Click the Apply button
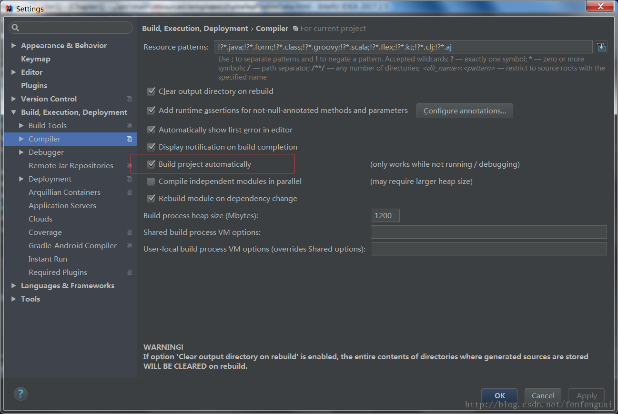This screenshot has height=414, width=618. pos(587,395)
